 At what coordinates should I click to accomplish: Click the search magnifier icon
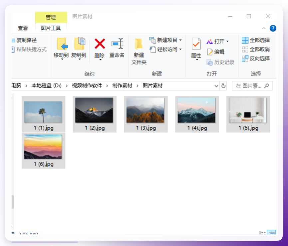[266, 86]
